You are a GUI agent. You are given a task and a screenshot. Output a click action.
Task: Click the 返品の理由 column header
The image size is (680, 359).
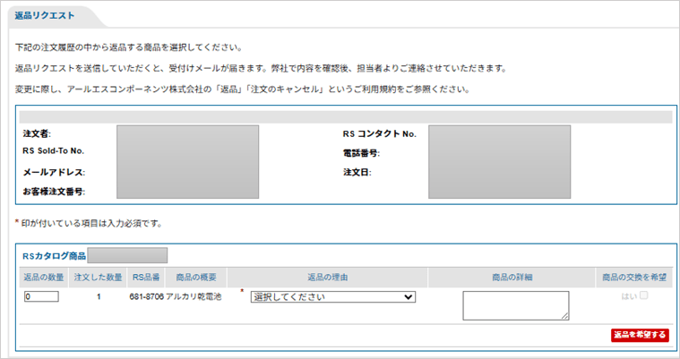(x=327, y=278)
